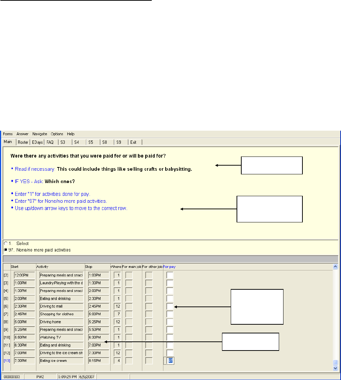Click the 'For other job' column header
The height and width of the screenshot is (380, 341).
coord(152,266)
